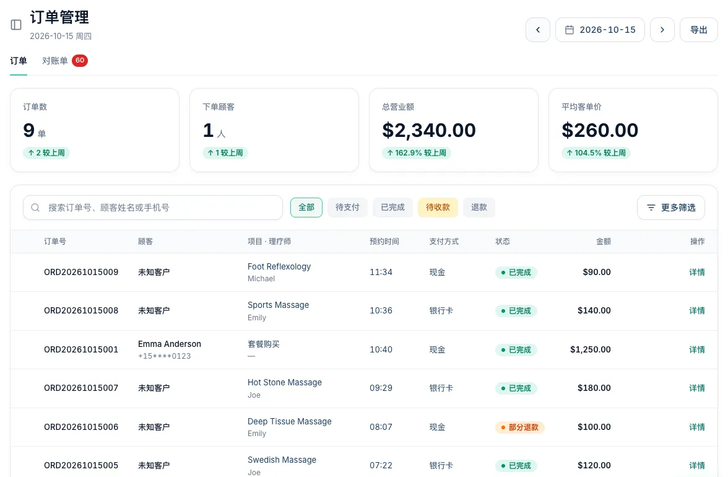Click the 10:36 appointment time

381,311
